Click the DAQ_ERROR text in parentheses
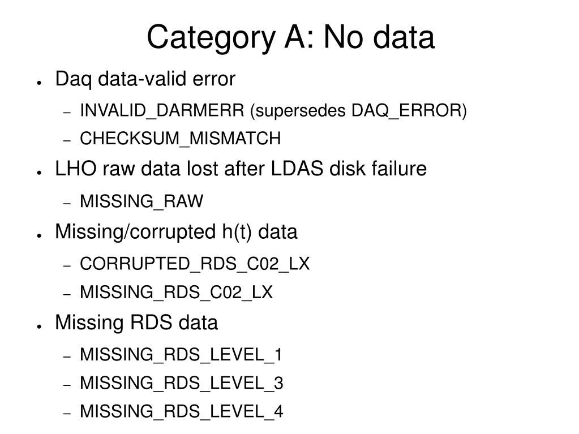Image resolution: width=579 pixels, height=434 pixels. (406, 111)
